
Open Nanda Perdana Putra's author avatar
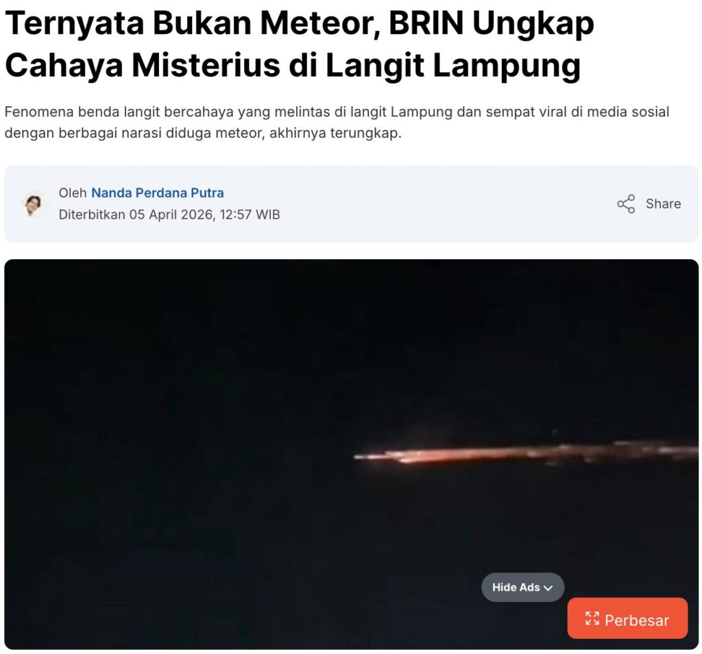point(34,204)
